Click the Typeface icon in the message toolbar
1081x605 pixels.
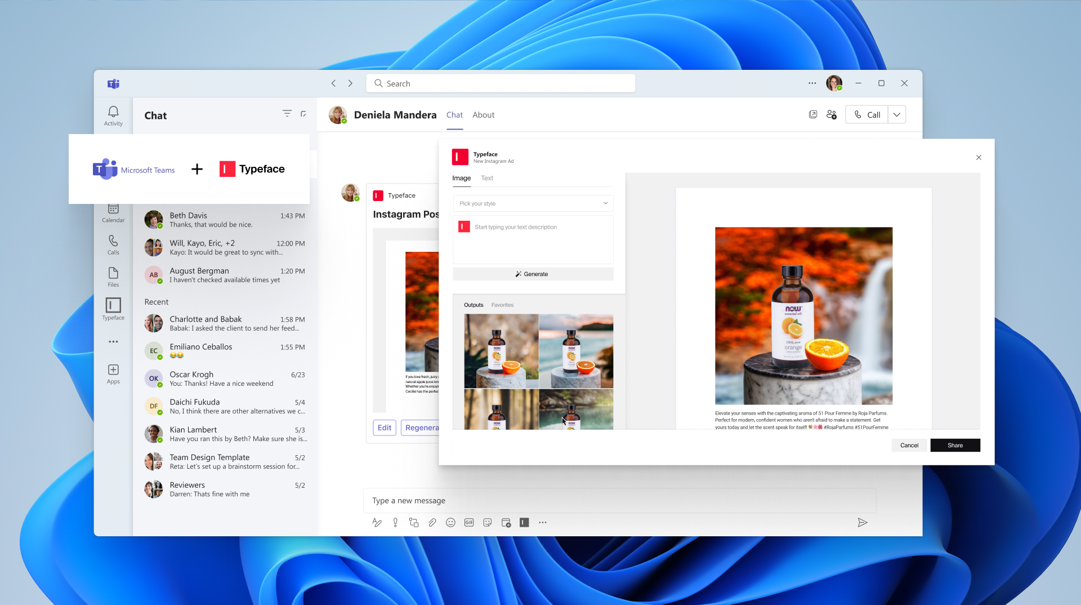coord(524,522)
